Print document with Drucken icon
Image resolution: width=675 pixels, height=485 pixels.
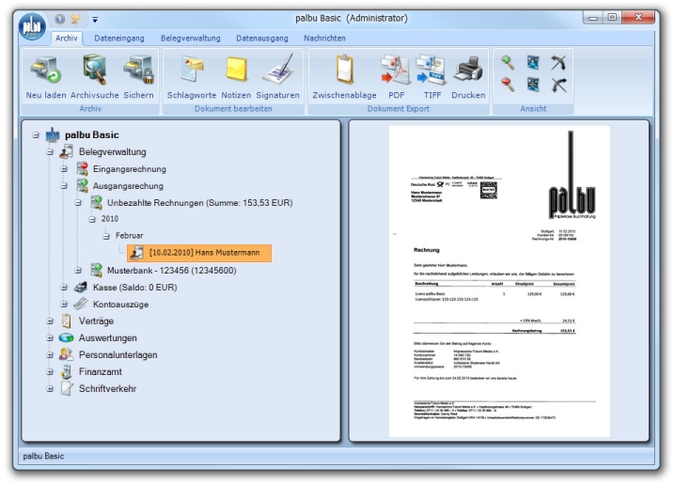(x=468, y=71)
